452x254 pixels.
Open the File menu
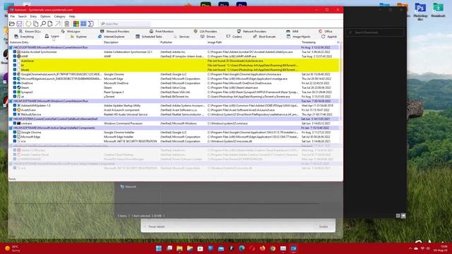(x=13, y=16)
